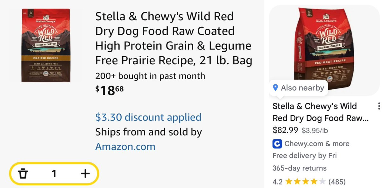Click the yellow star rating icons
This screenshot has height=188, width=382.
(x=306, y=182)
